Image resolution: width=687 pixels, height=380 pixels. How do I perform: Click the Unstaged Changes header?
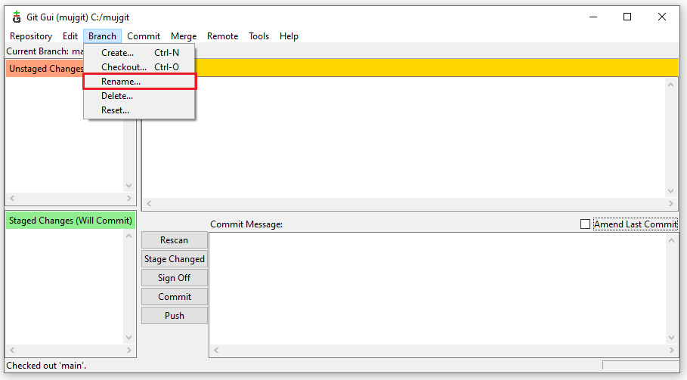coord(45,69)
